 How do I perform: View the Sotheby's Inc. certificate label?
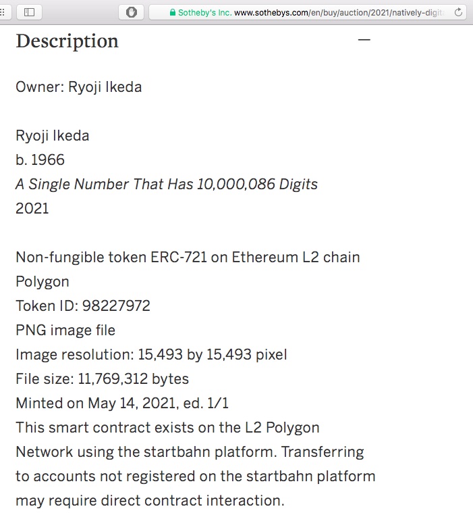205,13
